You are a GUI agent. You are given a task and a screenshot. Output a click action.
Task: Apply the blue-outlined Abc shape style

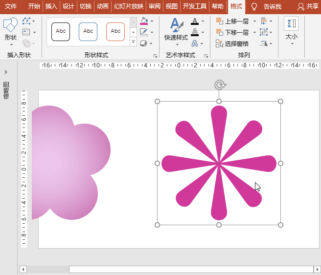[x=88, y=31]
